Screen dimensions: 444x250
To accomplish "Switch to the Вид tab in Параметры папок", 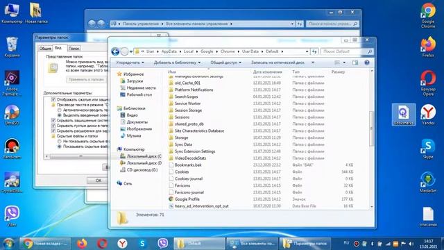I will (x=58, y=48).
